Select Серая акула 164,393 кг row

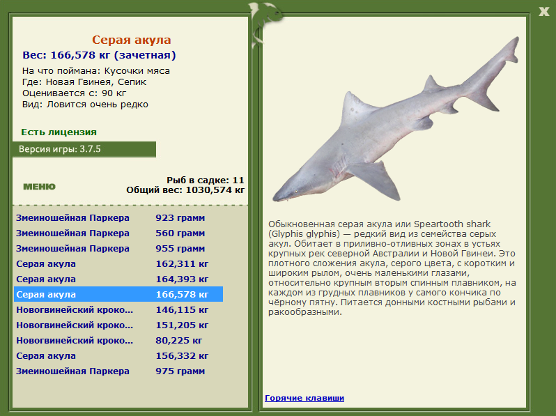point(118,279)
